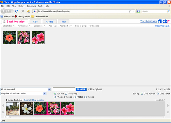Sort by Date Taken radio button
This screenshot has width=171, height=123.
158,94
